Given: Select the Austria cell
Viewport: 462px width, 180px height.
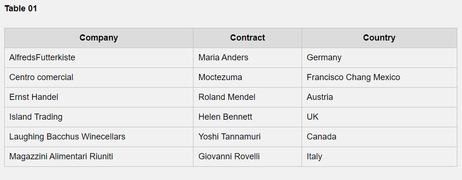Looking at the screenshot, I should tap(379, 97).
